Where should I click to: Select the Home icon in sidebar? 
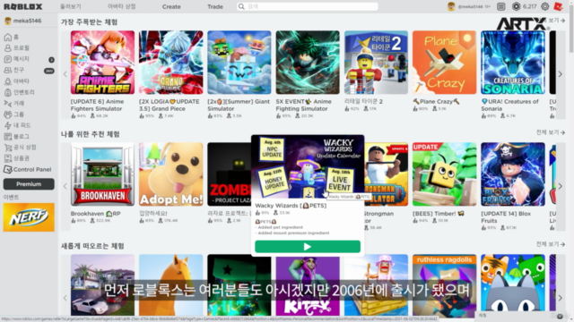[x=8, y=37]
